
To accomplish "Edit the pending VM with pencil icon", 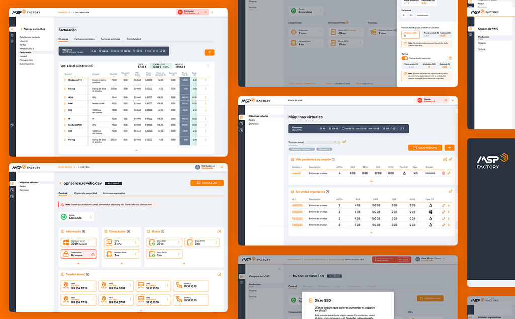I will point(449,173).
